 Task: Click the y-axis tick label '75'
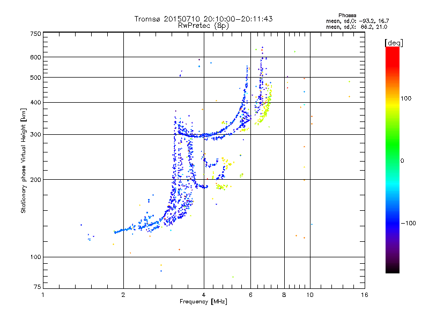[x=38, y=287]
